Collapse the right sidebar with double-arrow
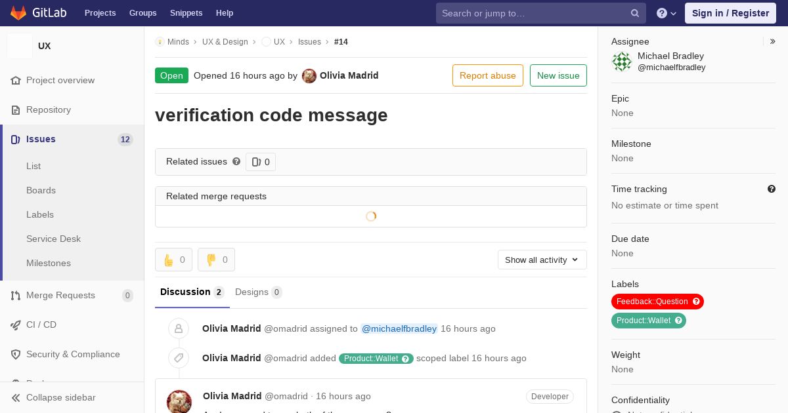Screen dimensions: 788x413 coord(773,41)
